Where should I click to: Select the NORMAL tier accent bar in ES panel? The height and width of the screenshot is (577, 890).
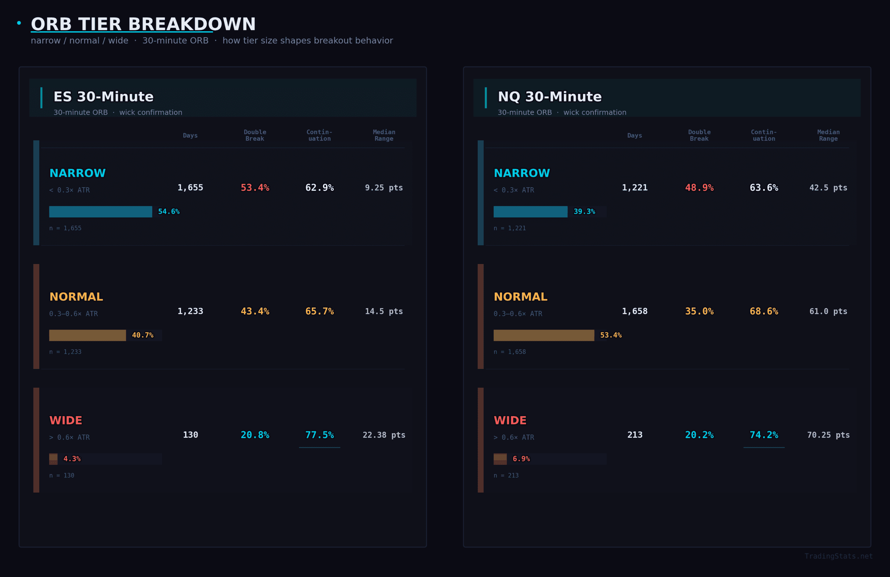point(36,316)
